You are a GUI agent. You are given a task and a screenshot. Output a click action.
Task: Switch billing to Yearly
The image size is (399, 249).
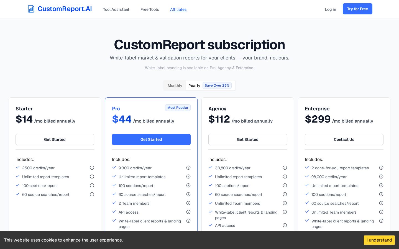click(210, 85)
